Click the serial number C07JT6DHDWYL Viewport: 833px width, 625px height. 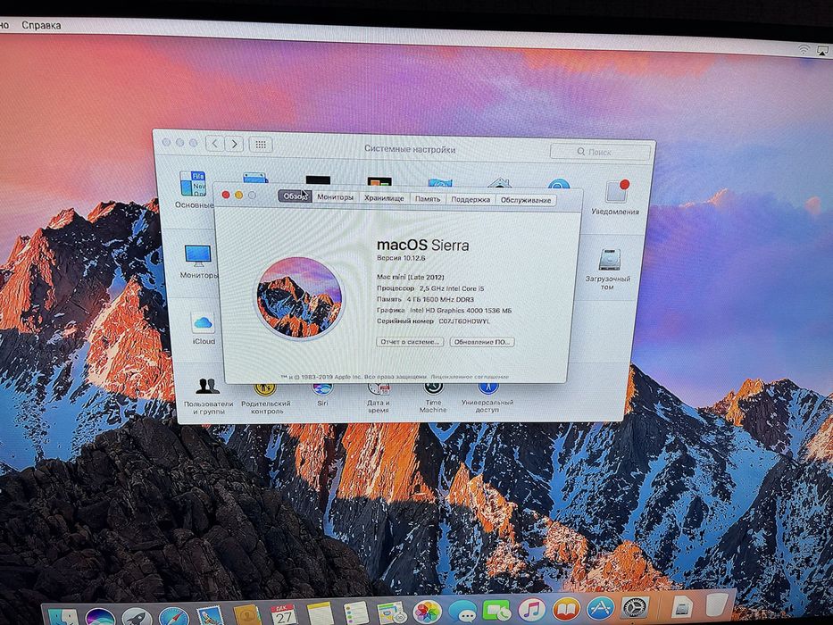(x=464, y=321)
